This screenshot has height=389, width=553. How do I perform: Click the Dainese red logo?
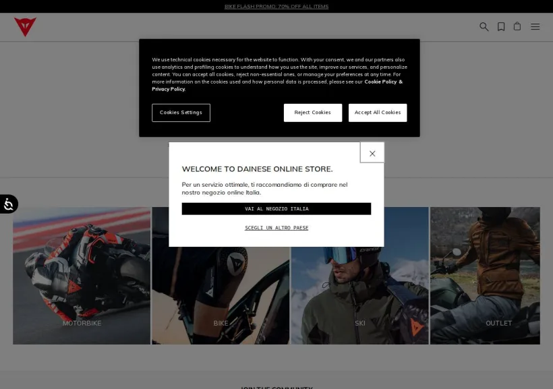coord(25,27)
